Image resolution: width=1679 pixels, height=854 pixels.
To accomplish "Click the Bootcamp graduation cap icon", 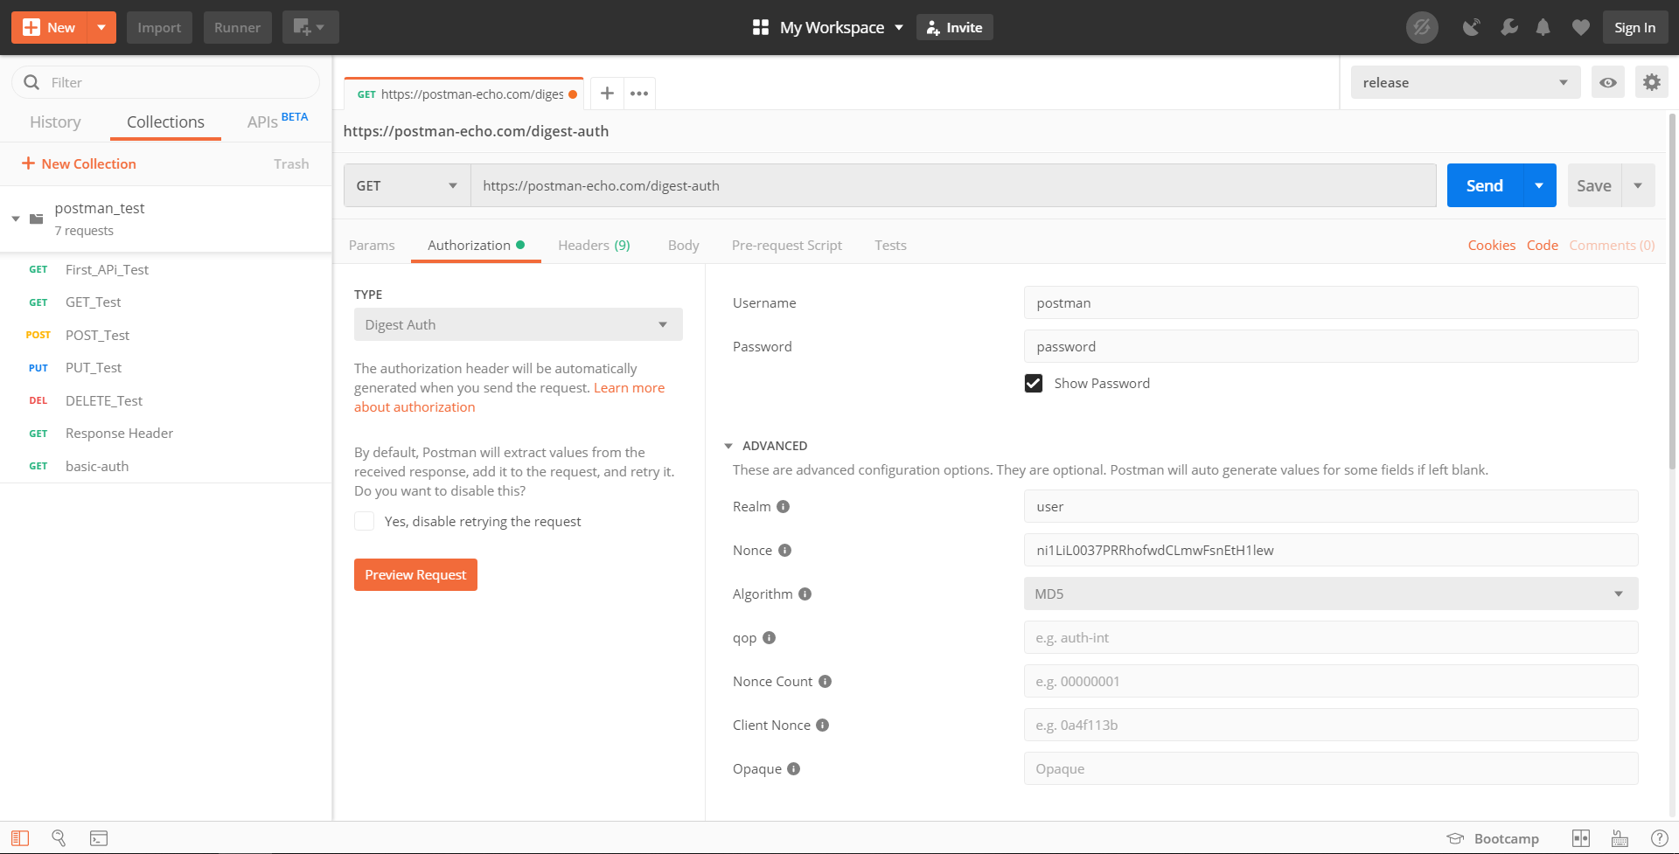I will point(1455,838).
